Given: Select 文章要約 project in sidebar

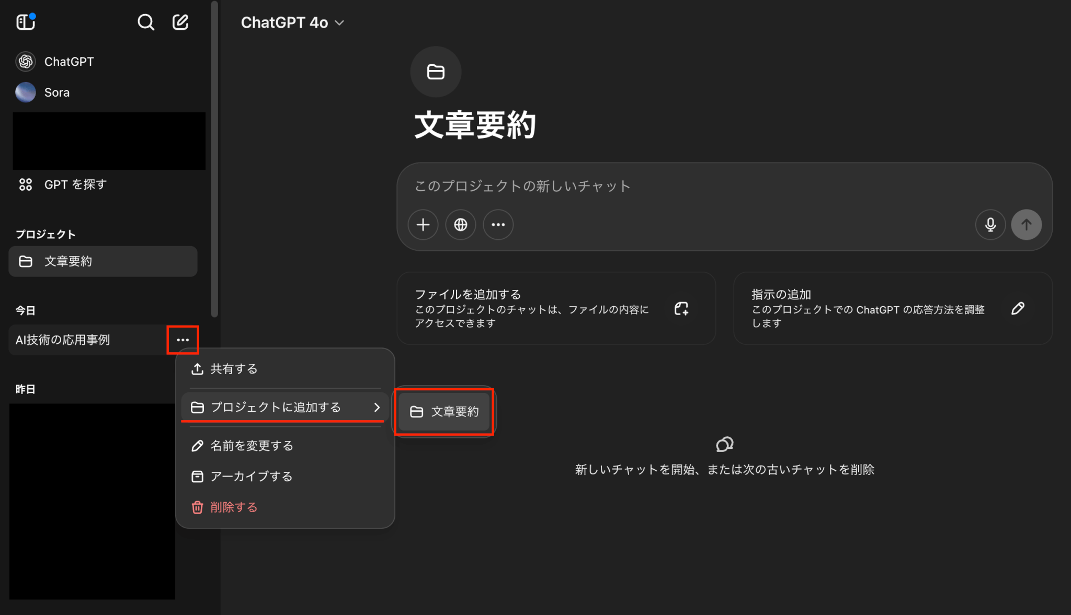Looking at the screenshot, I should pos(103,261).
